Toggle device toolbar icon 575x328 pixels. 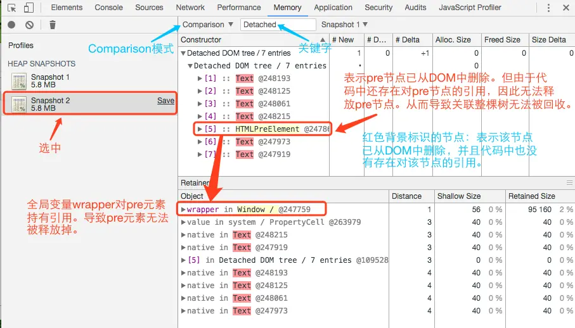coord(29,8)
